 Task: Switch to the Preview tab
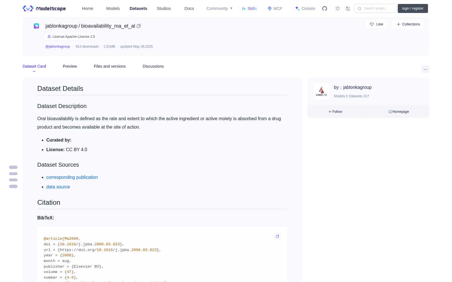click(x=70, y=66)
